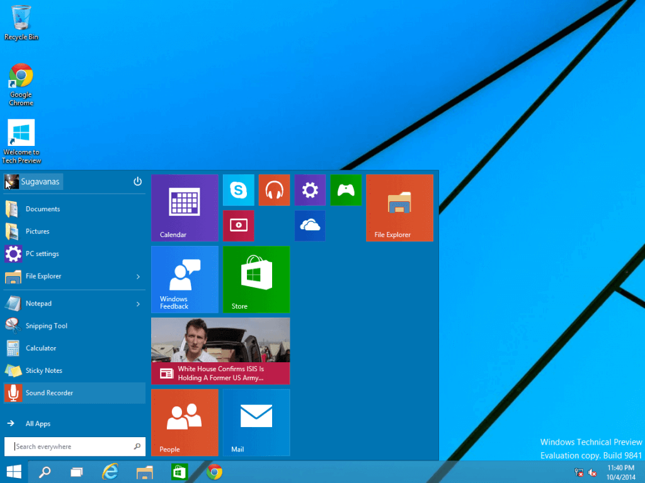Open the large File Explorer tile
Screen dimensions: 645x483
400,208
